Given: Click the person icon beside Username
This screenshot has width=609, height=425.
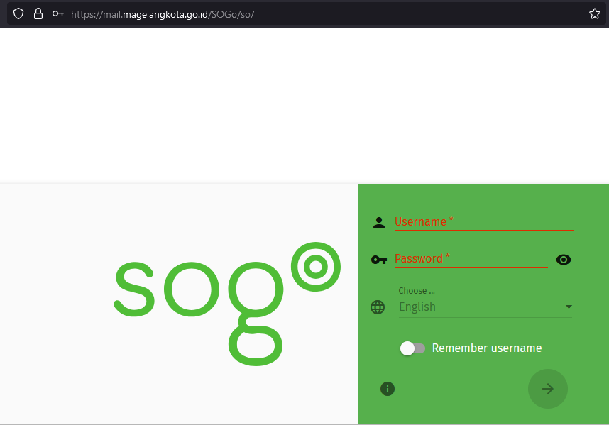Looking at the screenshot, I should (378, 223).
